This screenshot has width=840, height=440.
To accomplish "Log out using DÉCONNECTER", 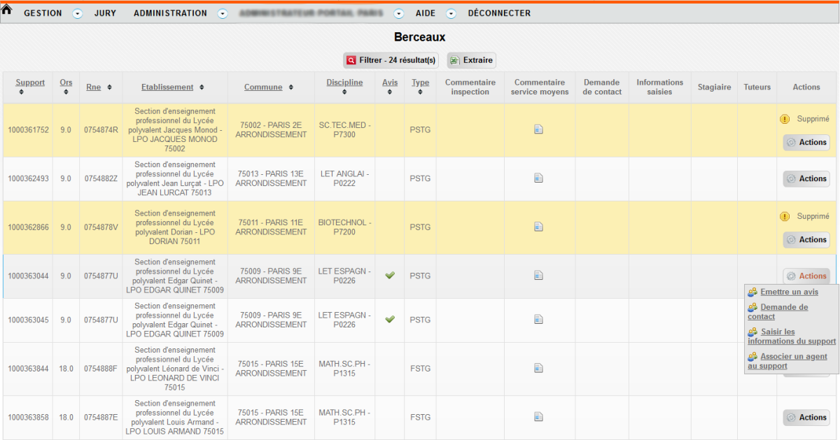I will (x=499, y=13).
